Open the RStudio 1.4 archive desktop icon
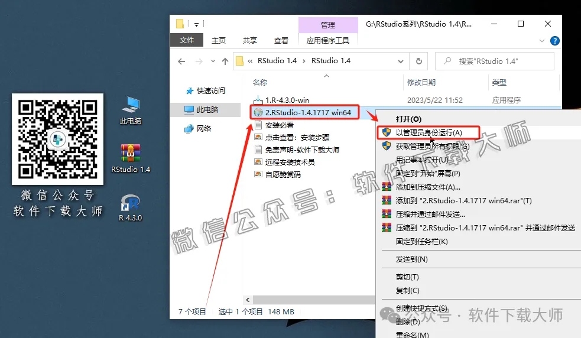This screenshot has width=581, height=338. 131,158
